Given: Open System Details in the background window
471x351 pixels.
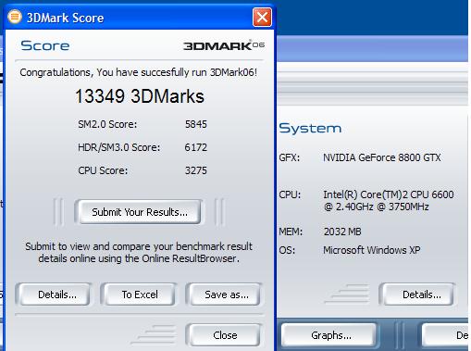Looking at the screenshot, I should coord(419,295).
